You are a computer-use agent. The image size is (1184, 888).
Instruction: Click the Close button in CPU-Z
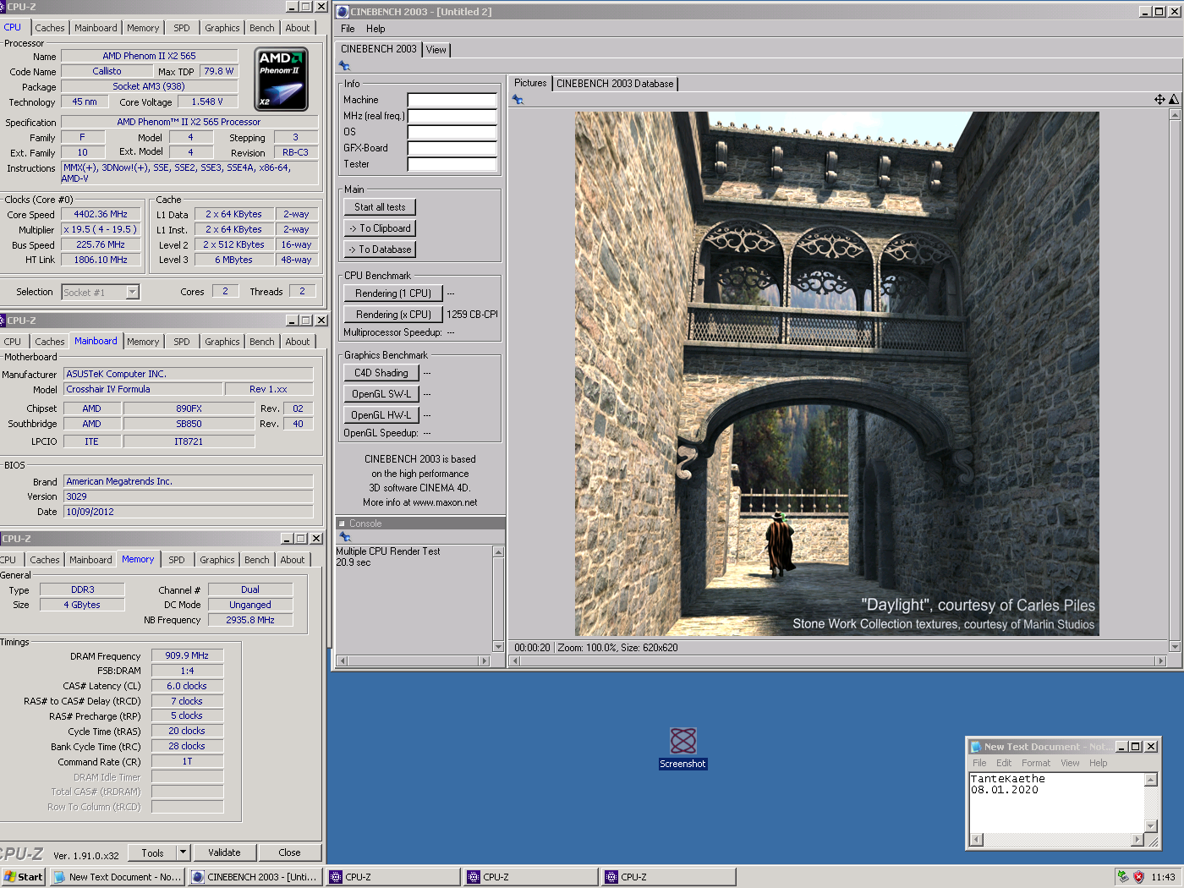[289, 852]
